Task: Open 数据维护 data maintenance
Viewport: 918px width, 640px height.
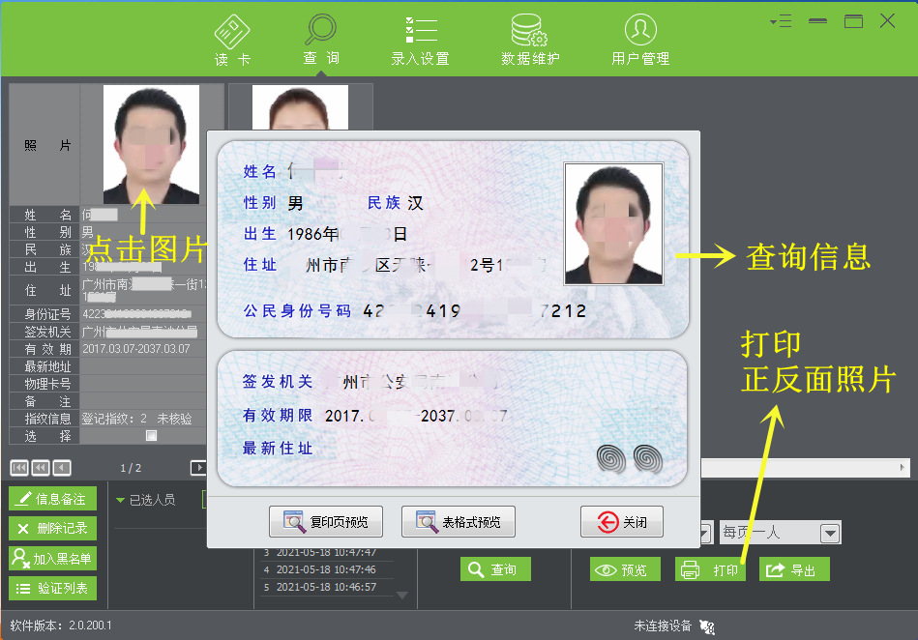Action: pos(529,37)
